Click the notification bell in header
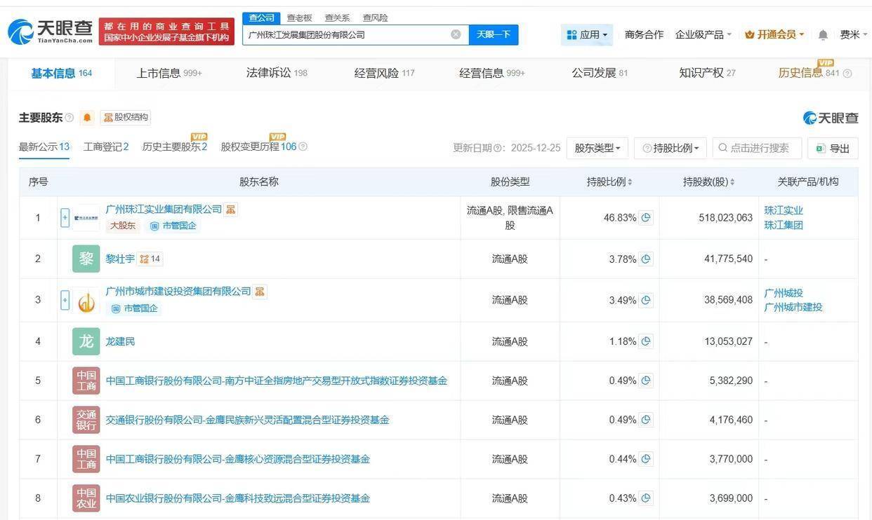Screen dimensions: 872x520 (823, 34)
